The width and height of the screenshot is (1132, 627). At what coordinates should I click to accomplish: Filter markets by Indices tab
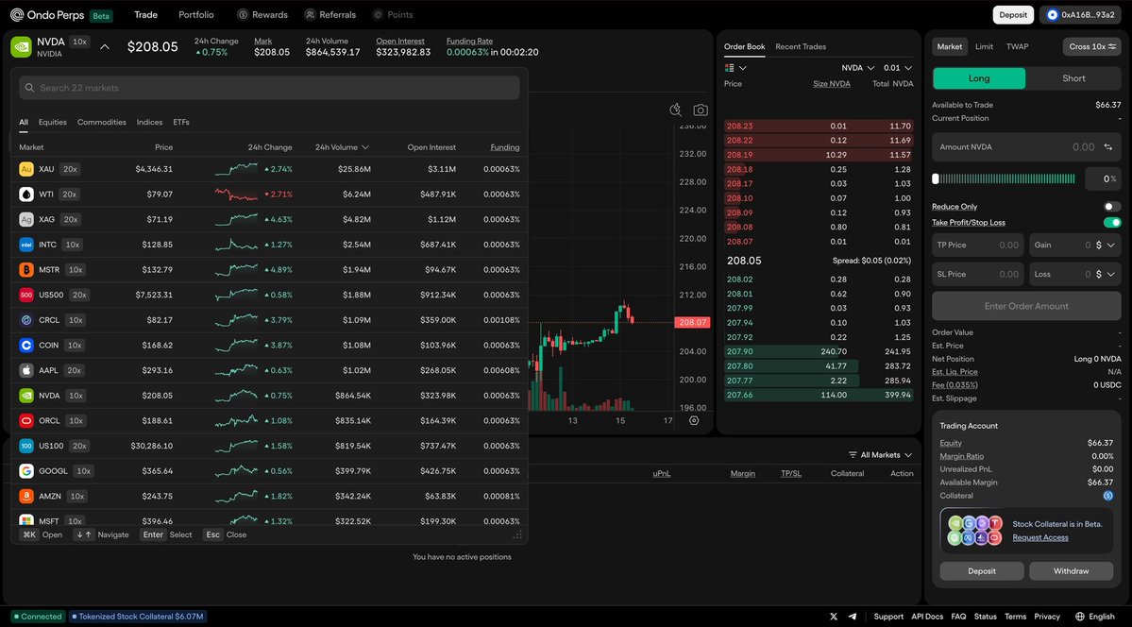[149, 122]
